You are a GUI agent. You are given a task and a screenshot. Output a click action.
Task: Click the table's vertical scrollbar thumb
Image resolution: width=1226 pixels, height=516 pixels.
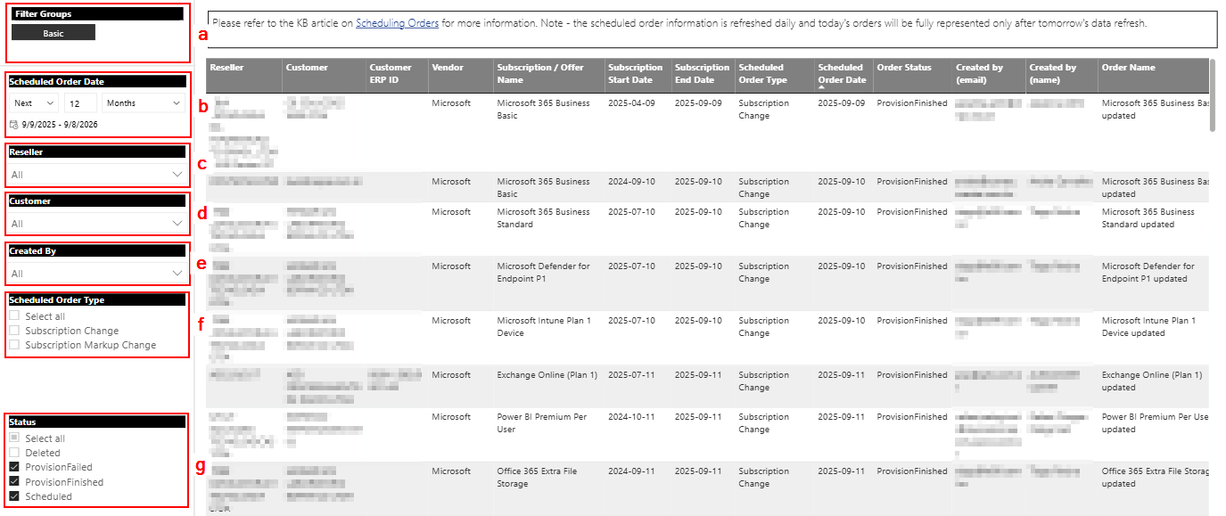(1213, 95)
